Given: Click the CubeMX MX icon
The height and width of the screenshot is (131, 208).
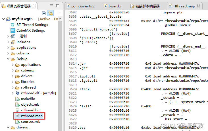Looking at the screenshot, I should [13, 30].
